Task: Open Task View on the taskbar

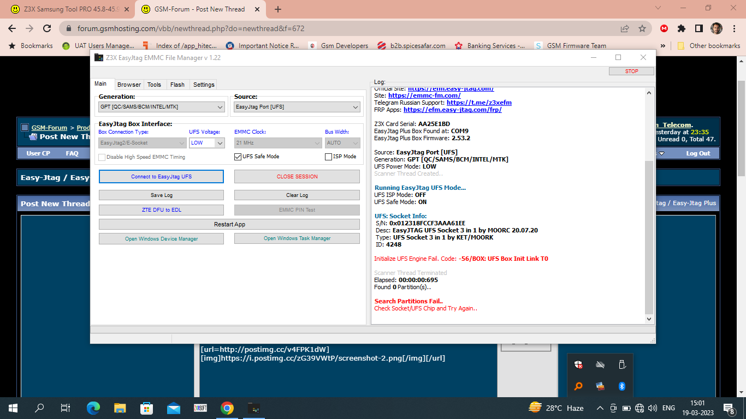Action: 66,408
